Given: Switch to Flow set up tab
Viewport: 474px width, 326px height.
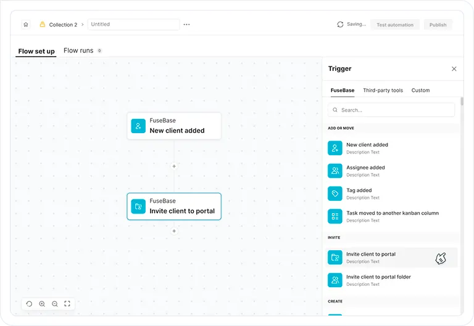Looking at the screenshot, I should (36, 51).
